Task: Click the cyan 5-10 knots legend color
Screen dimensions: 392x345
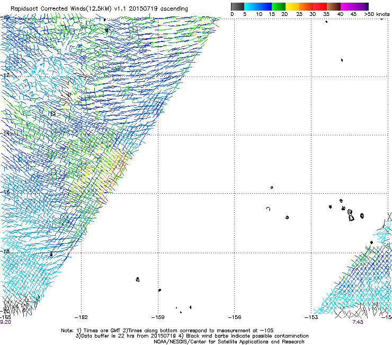Action: [x=251, y=6]
